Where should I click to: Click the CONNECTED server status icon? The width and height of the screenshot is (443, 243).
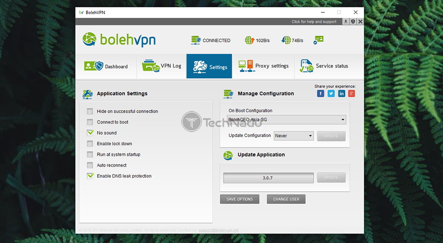click(x=195, y=40)
